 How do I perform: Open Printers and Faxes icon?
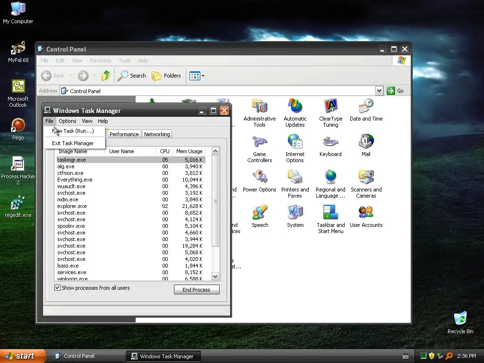tap(295, 184)
